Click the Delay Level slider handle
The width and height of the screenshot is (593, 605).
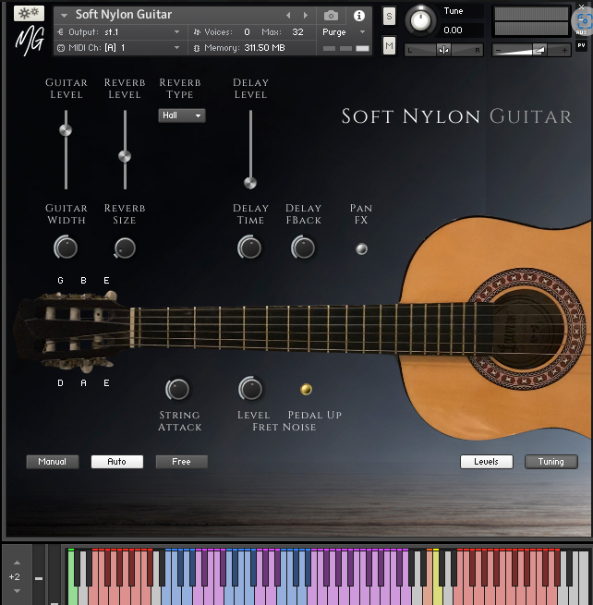click(x=249, y=183)
